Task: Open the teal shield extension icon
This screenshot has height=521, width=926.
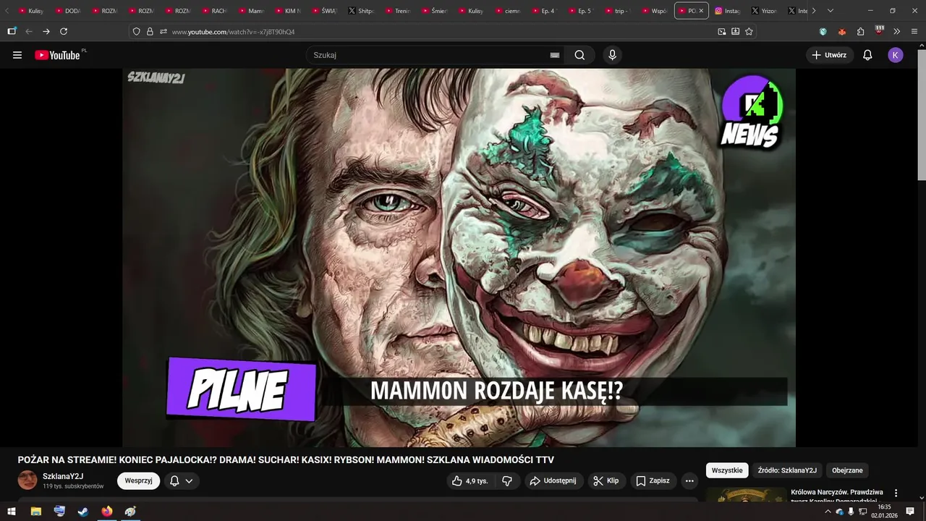Action: point(823,32)
